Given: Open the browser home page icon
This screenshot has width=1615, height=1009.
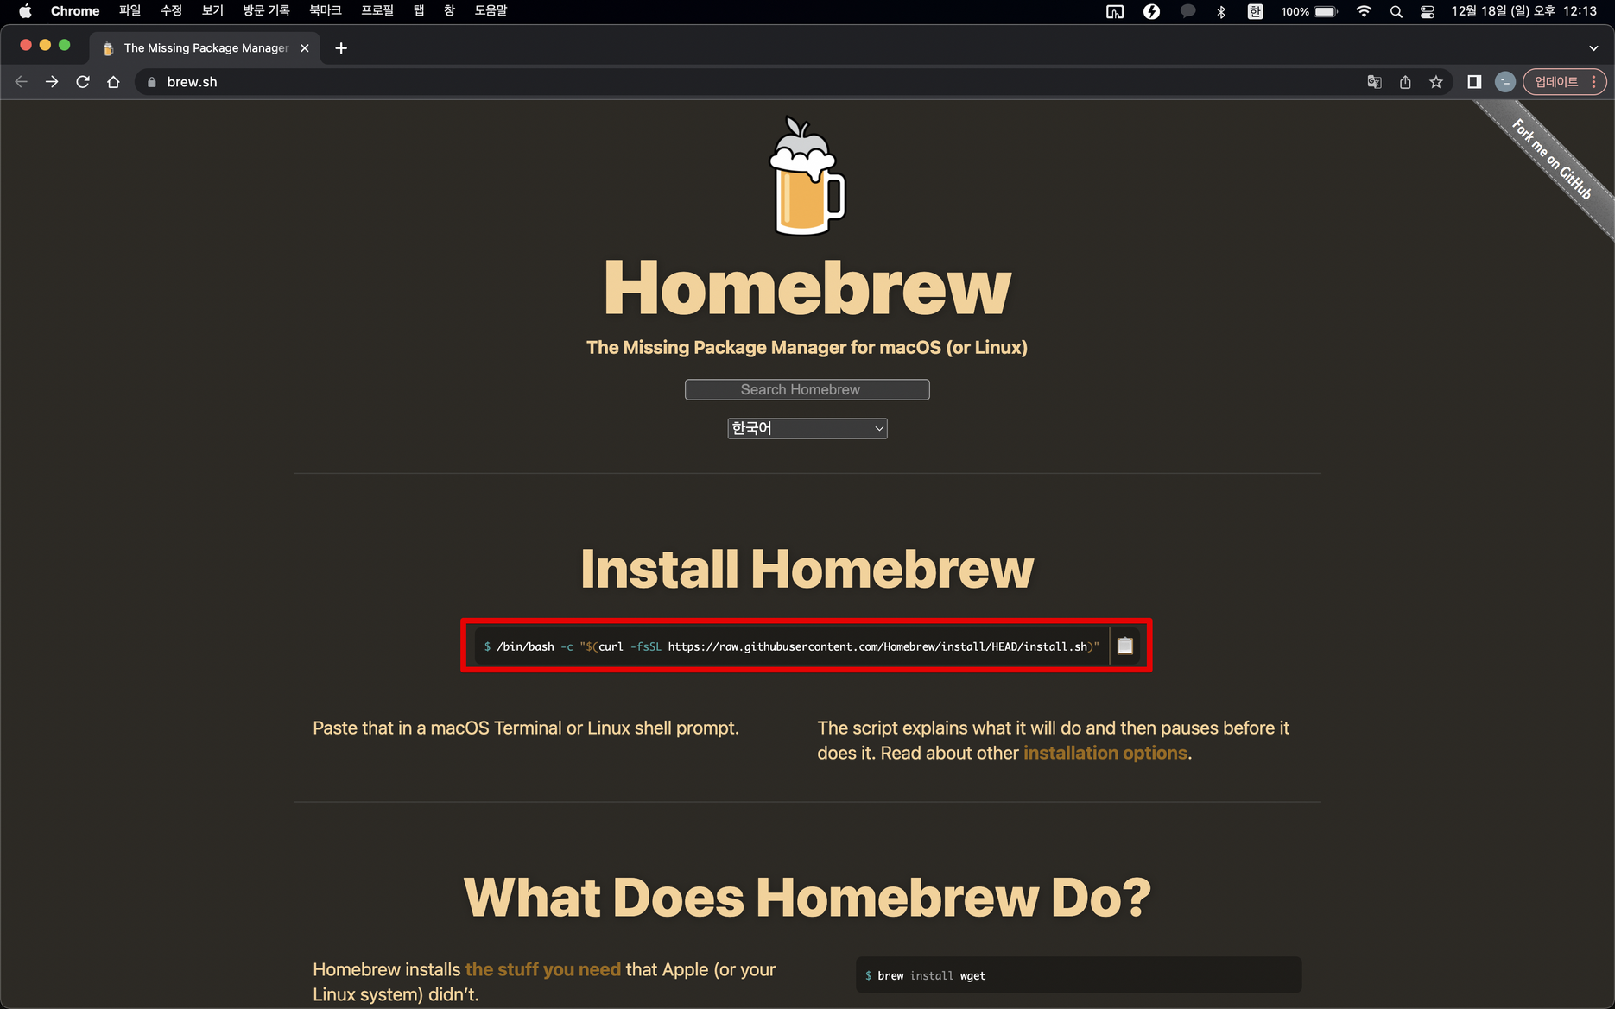Looking at the screenshot, I should click(x=113, y=82).
